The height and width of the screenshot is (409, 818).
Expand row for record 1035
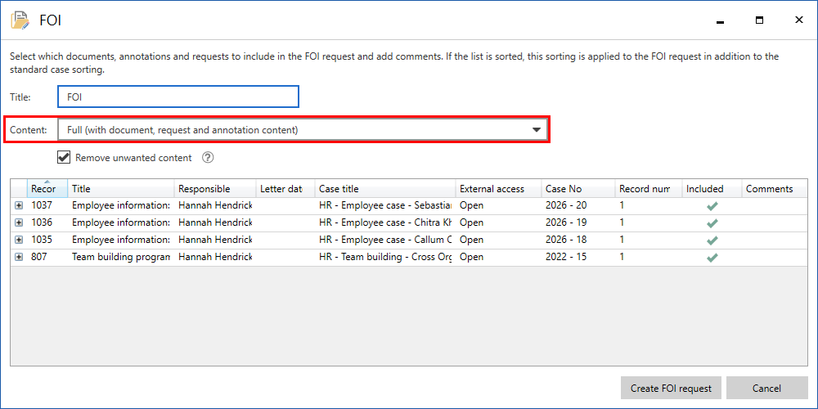tap(19, 240)
